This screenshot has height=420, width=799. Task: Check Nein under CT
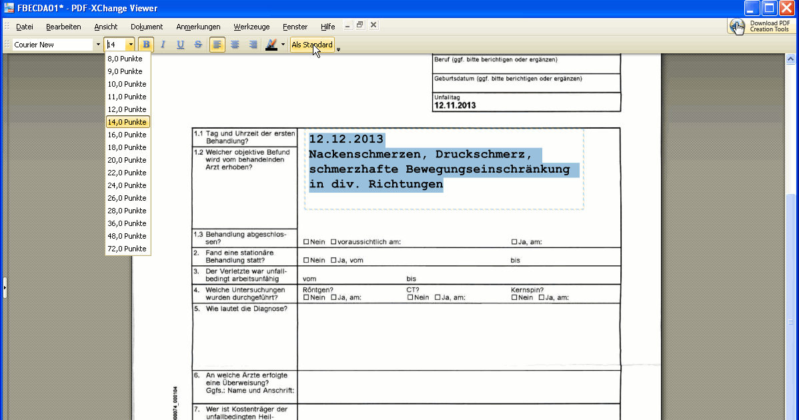point(410,297)
